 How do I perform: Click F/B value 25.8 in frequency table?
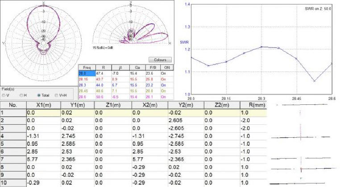coord(153,79)
